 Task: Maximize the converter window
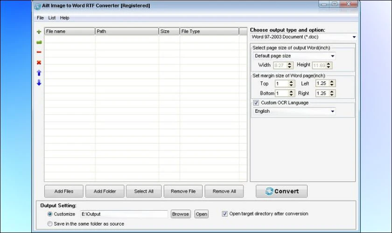pos(335,4)
